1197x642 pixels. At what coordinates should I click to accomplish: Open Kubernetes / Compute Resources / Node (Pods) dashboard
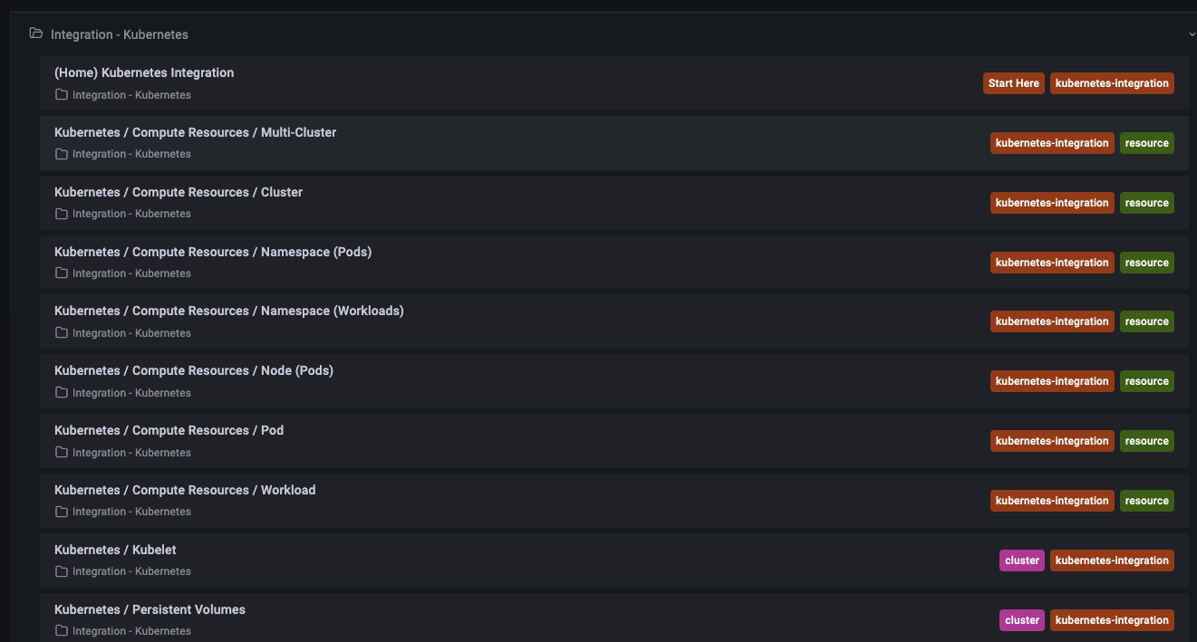pos(194,370)
